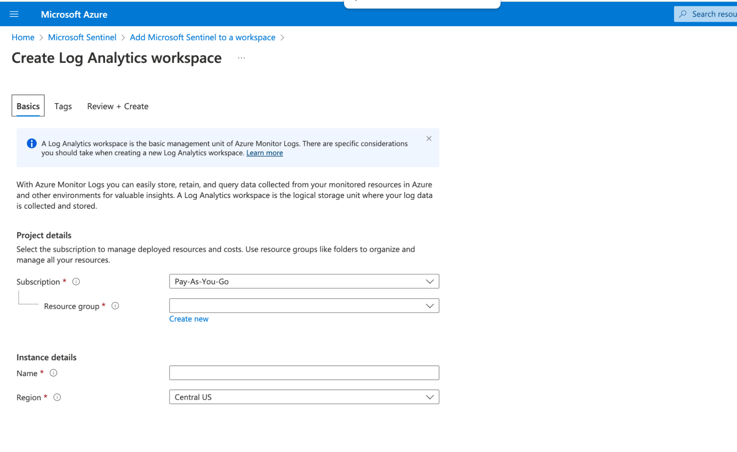Switch to the Review + Create tab
This screenshot has height=452, width=737.
[117, 106]
